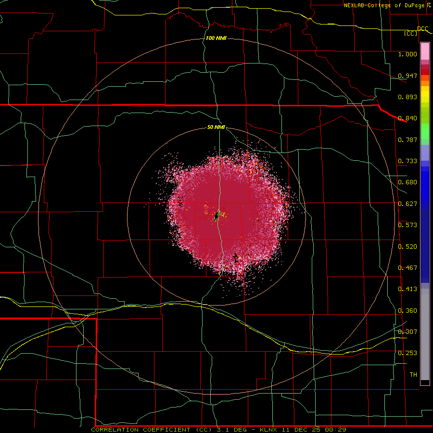
Task: Click the 0.787 legend value
Action: (x=408, y=140)
